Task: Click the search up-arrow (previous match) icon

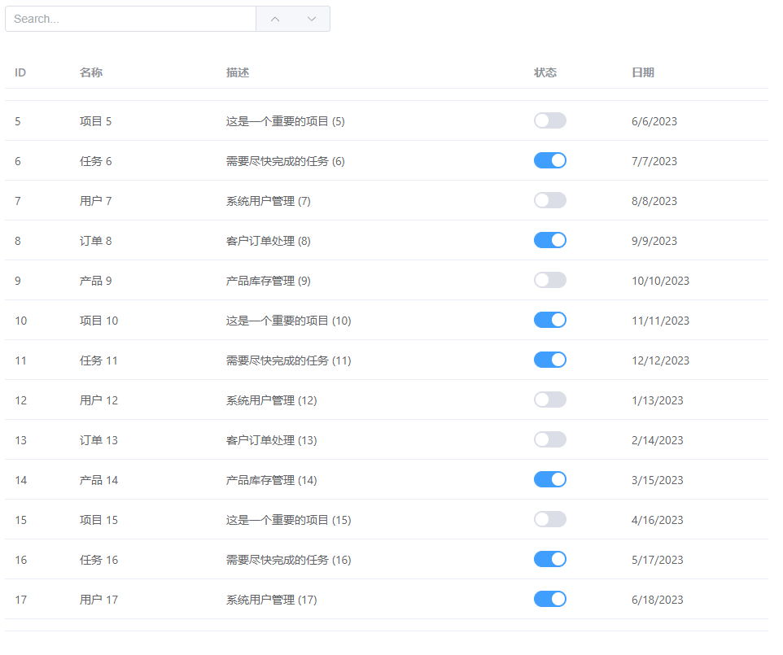Action: 274,19
